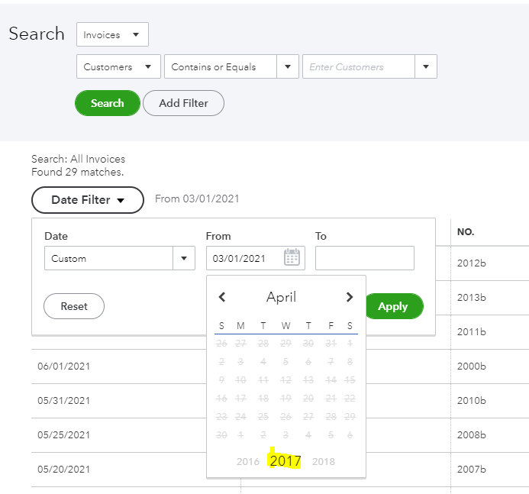The width and height of the screenshot is (529, 494).
Task: Click the Add Filter button
Action: 184,103
